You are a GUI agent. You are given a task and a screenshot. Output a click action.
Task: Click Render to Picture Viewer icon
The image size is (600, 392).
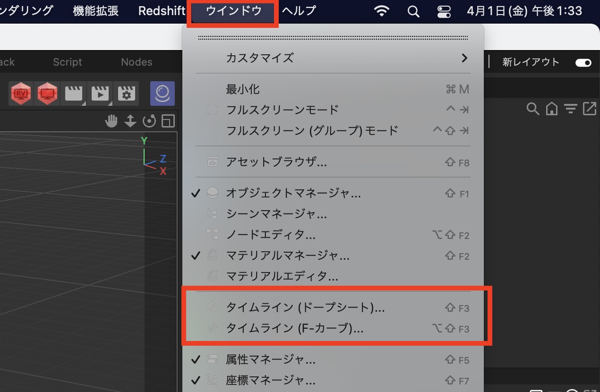coord(47,94)
